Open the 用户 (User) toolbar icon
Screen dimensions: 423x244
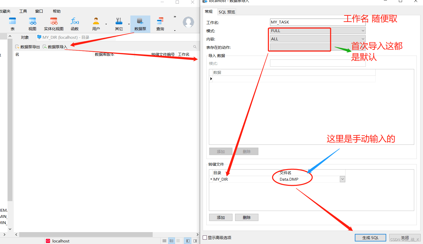[96, 24]
